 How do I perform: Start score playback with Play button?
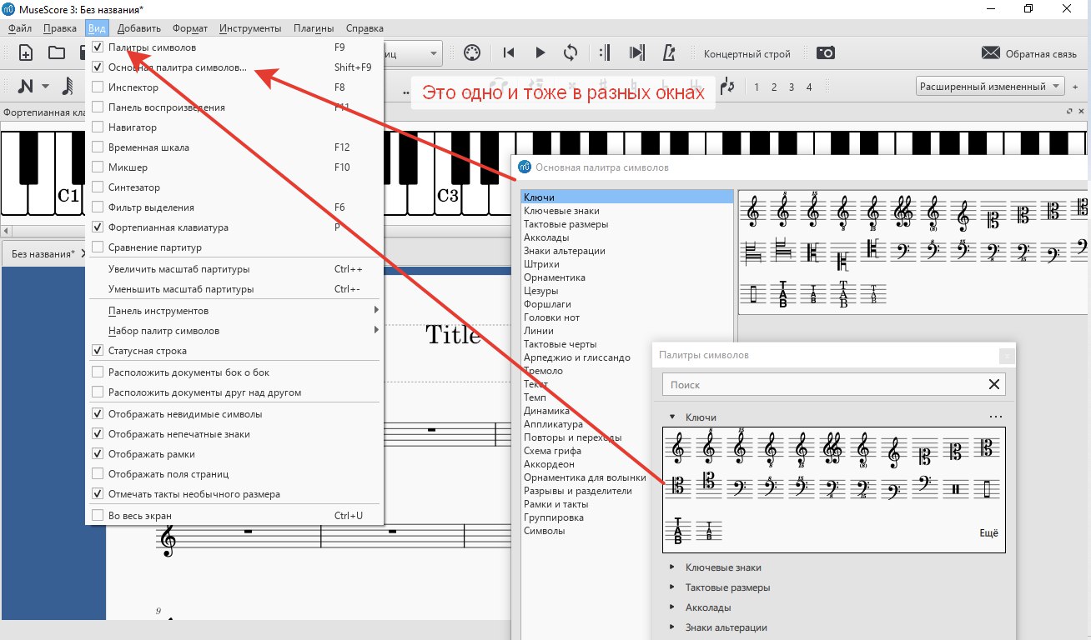[x=540, y=52]
